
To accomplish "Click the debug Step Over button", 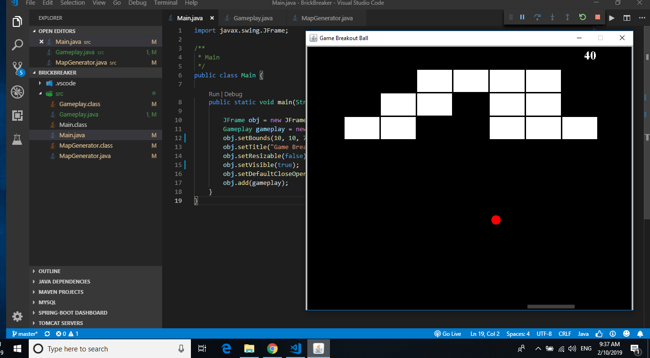I will tap(537, 17).
